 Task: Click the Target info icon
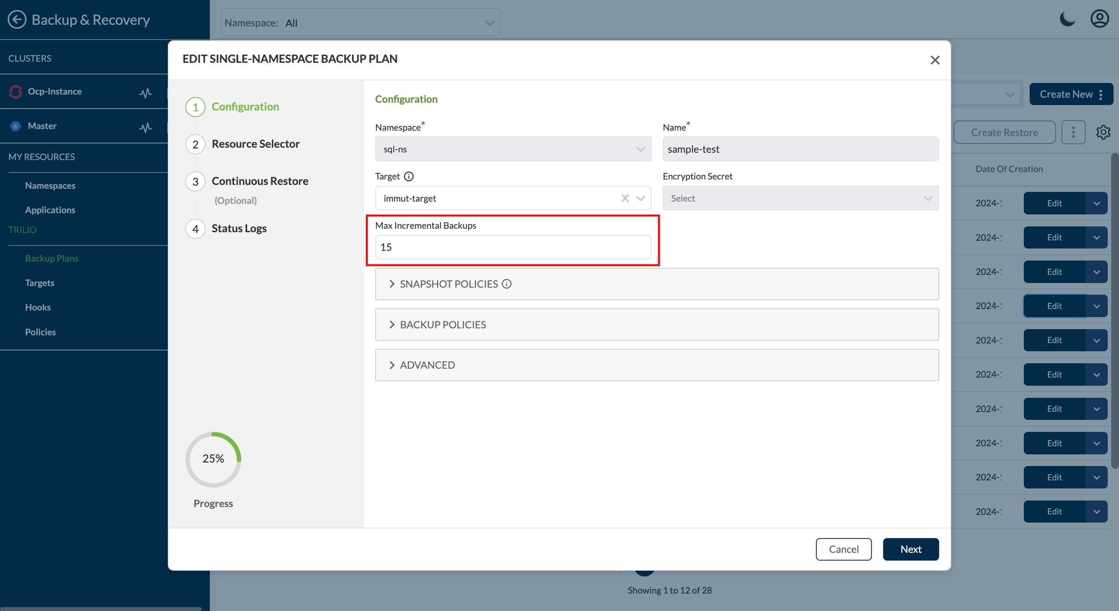point(408,177)
